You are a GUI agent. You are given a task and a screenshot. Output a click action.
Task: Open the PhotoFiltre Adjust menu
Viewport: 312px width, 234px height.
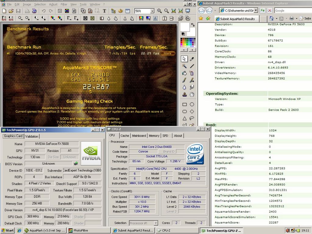53,4
